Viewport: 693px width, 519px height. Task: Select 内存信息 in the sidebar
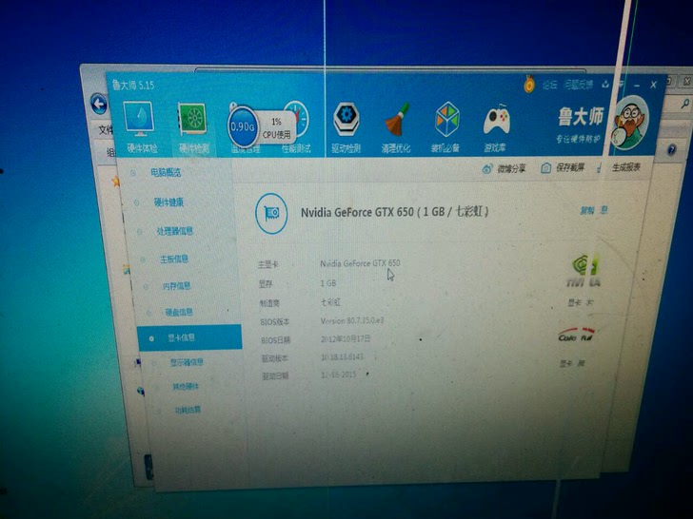tap(176, 286)
